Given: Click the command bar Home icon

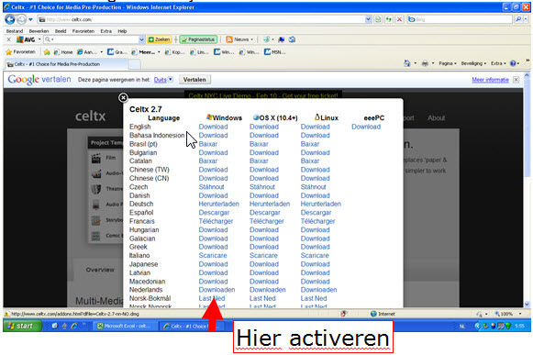Looking at the screenshot, I should pos(407,63).
